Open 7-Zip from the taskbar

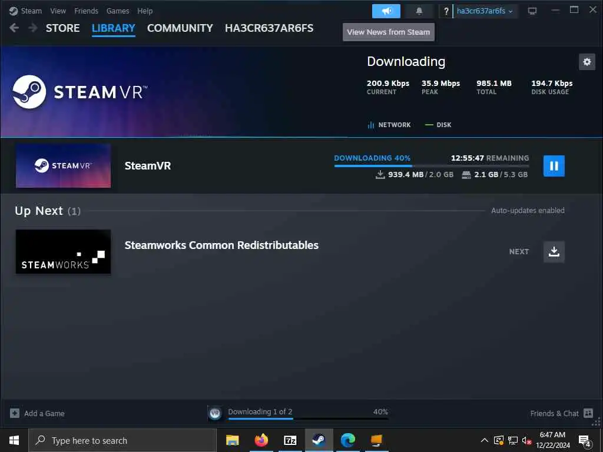coord(290,440)
